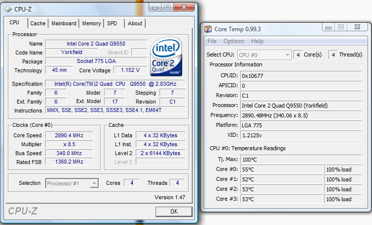372x225 pixels.
Task: Click the Revision value C1 in CPU-Z
Action: pyautogui.click(x=172, y=102)
